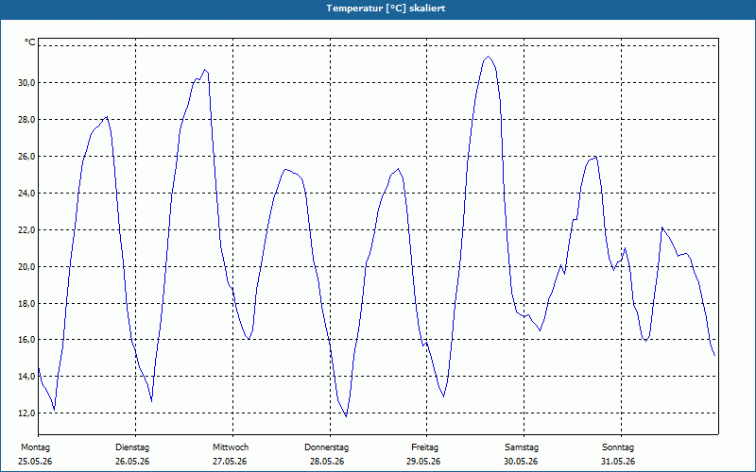
Task: Click the date 30.05.26
Action: (521, 462)
